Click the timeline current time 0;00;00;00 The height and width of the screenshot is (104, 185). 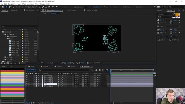pos(32,70)
